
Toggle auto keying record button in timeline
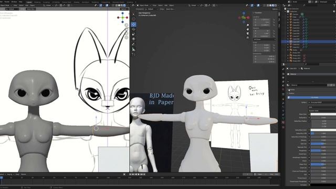click(124, 174)
